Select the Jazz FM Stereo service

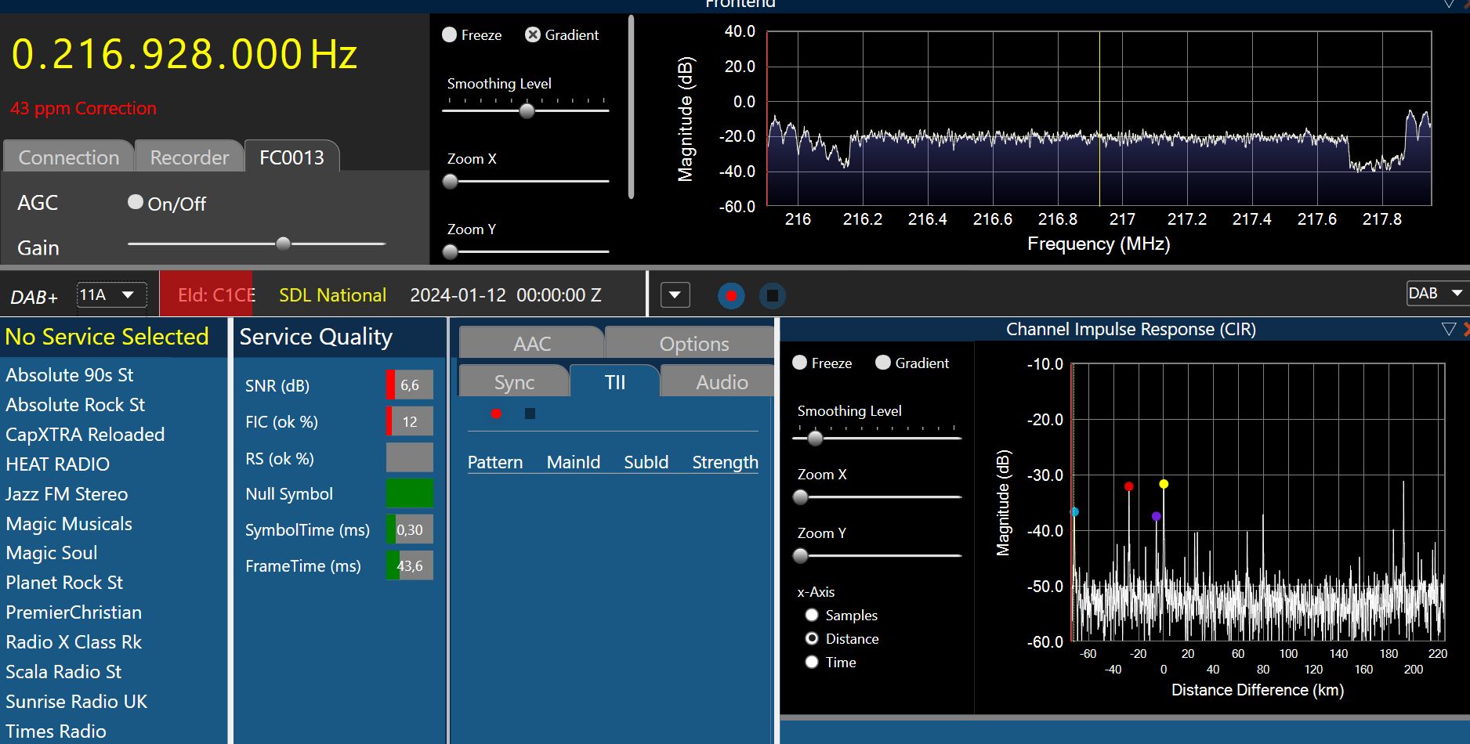67,494
